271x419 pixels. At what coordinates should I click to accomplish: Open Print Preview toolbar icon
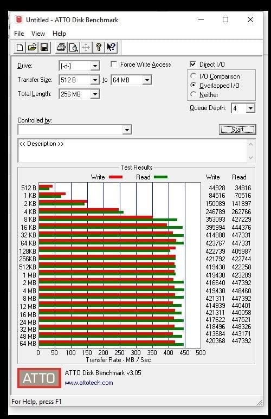74,48
